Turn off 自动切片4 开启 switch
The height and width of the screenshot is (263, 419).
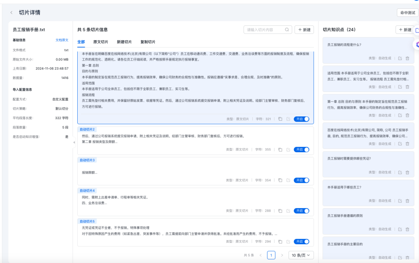tap(302, 211)
